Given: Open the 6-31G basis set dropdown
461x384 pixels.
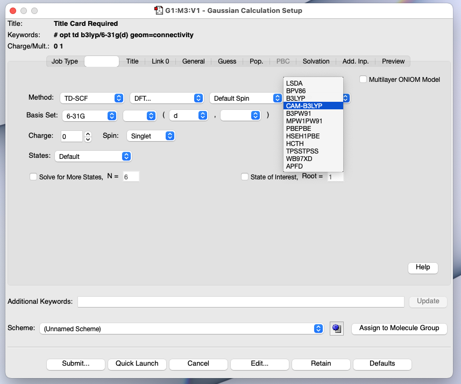Looking at the screenshot, I should click(x=90, y=116).
